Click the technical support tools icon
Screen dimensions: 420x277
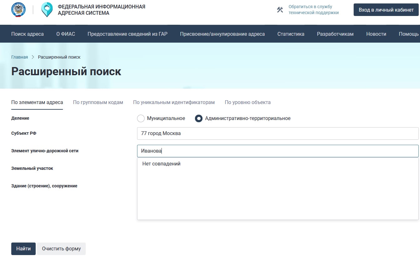coord(280,10)
